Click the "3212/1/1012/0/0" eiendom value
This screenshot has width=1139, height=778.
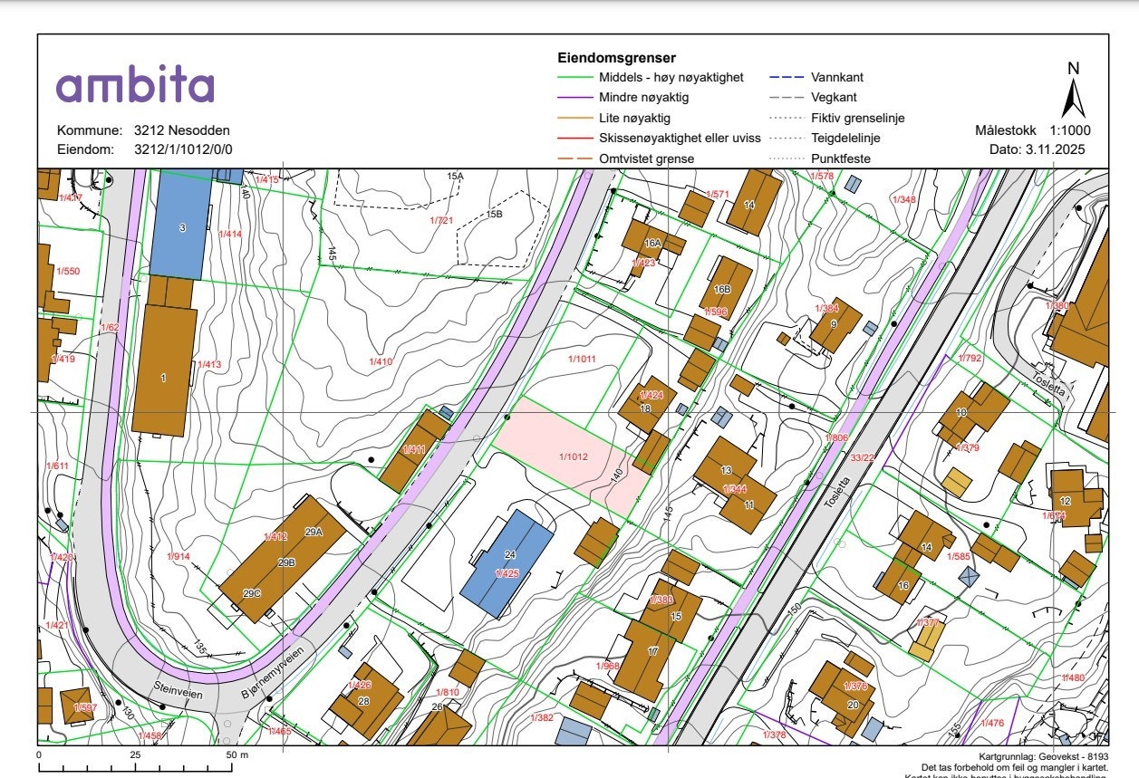point(183,149)
